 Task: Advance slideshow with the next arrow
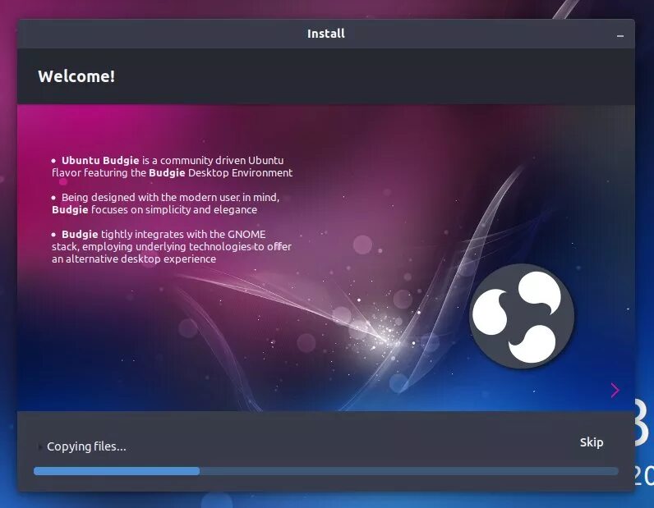coord(615,390)
